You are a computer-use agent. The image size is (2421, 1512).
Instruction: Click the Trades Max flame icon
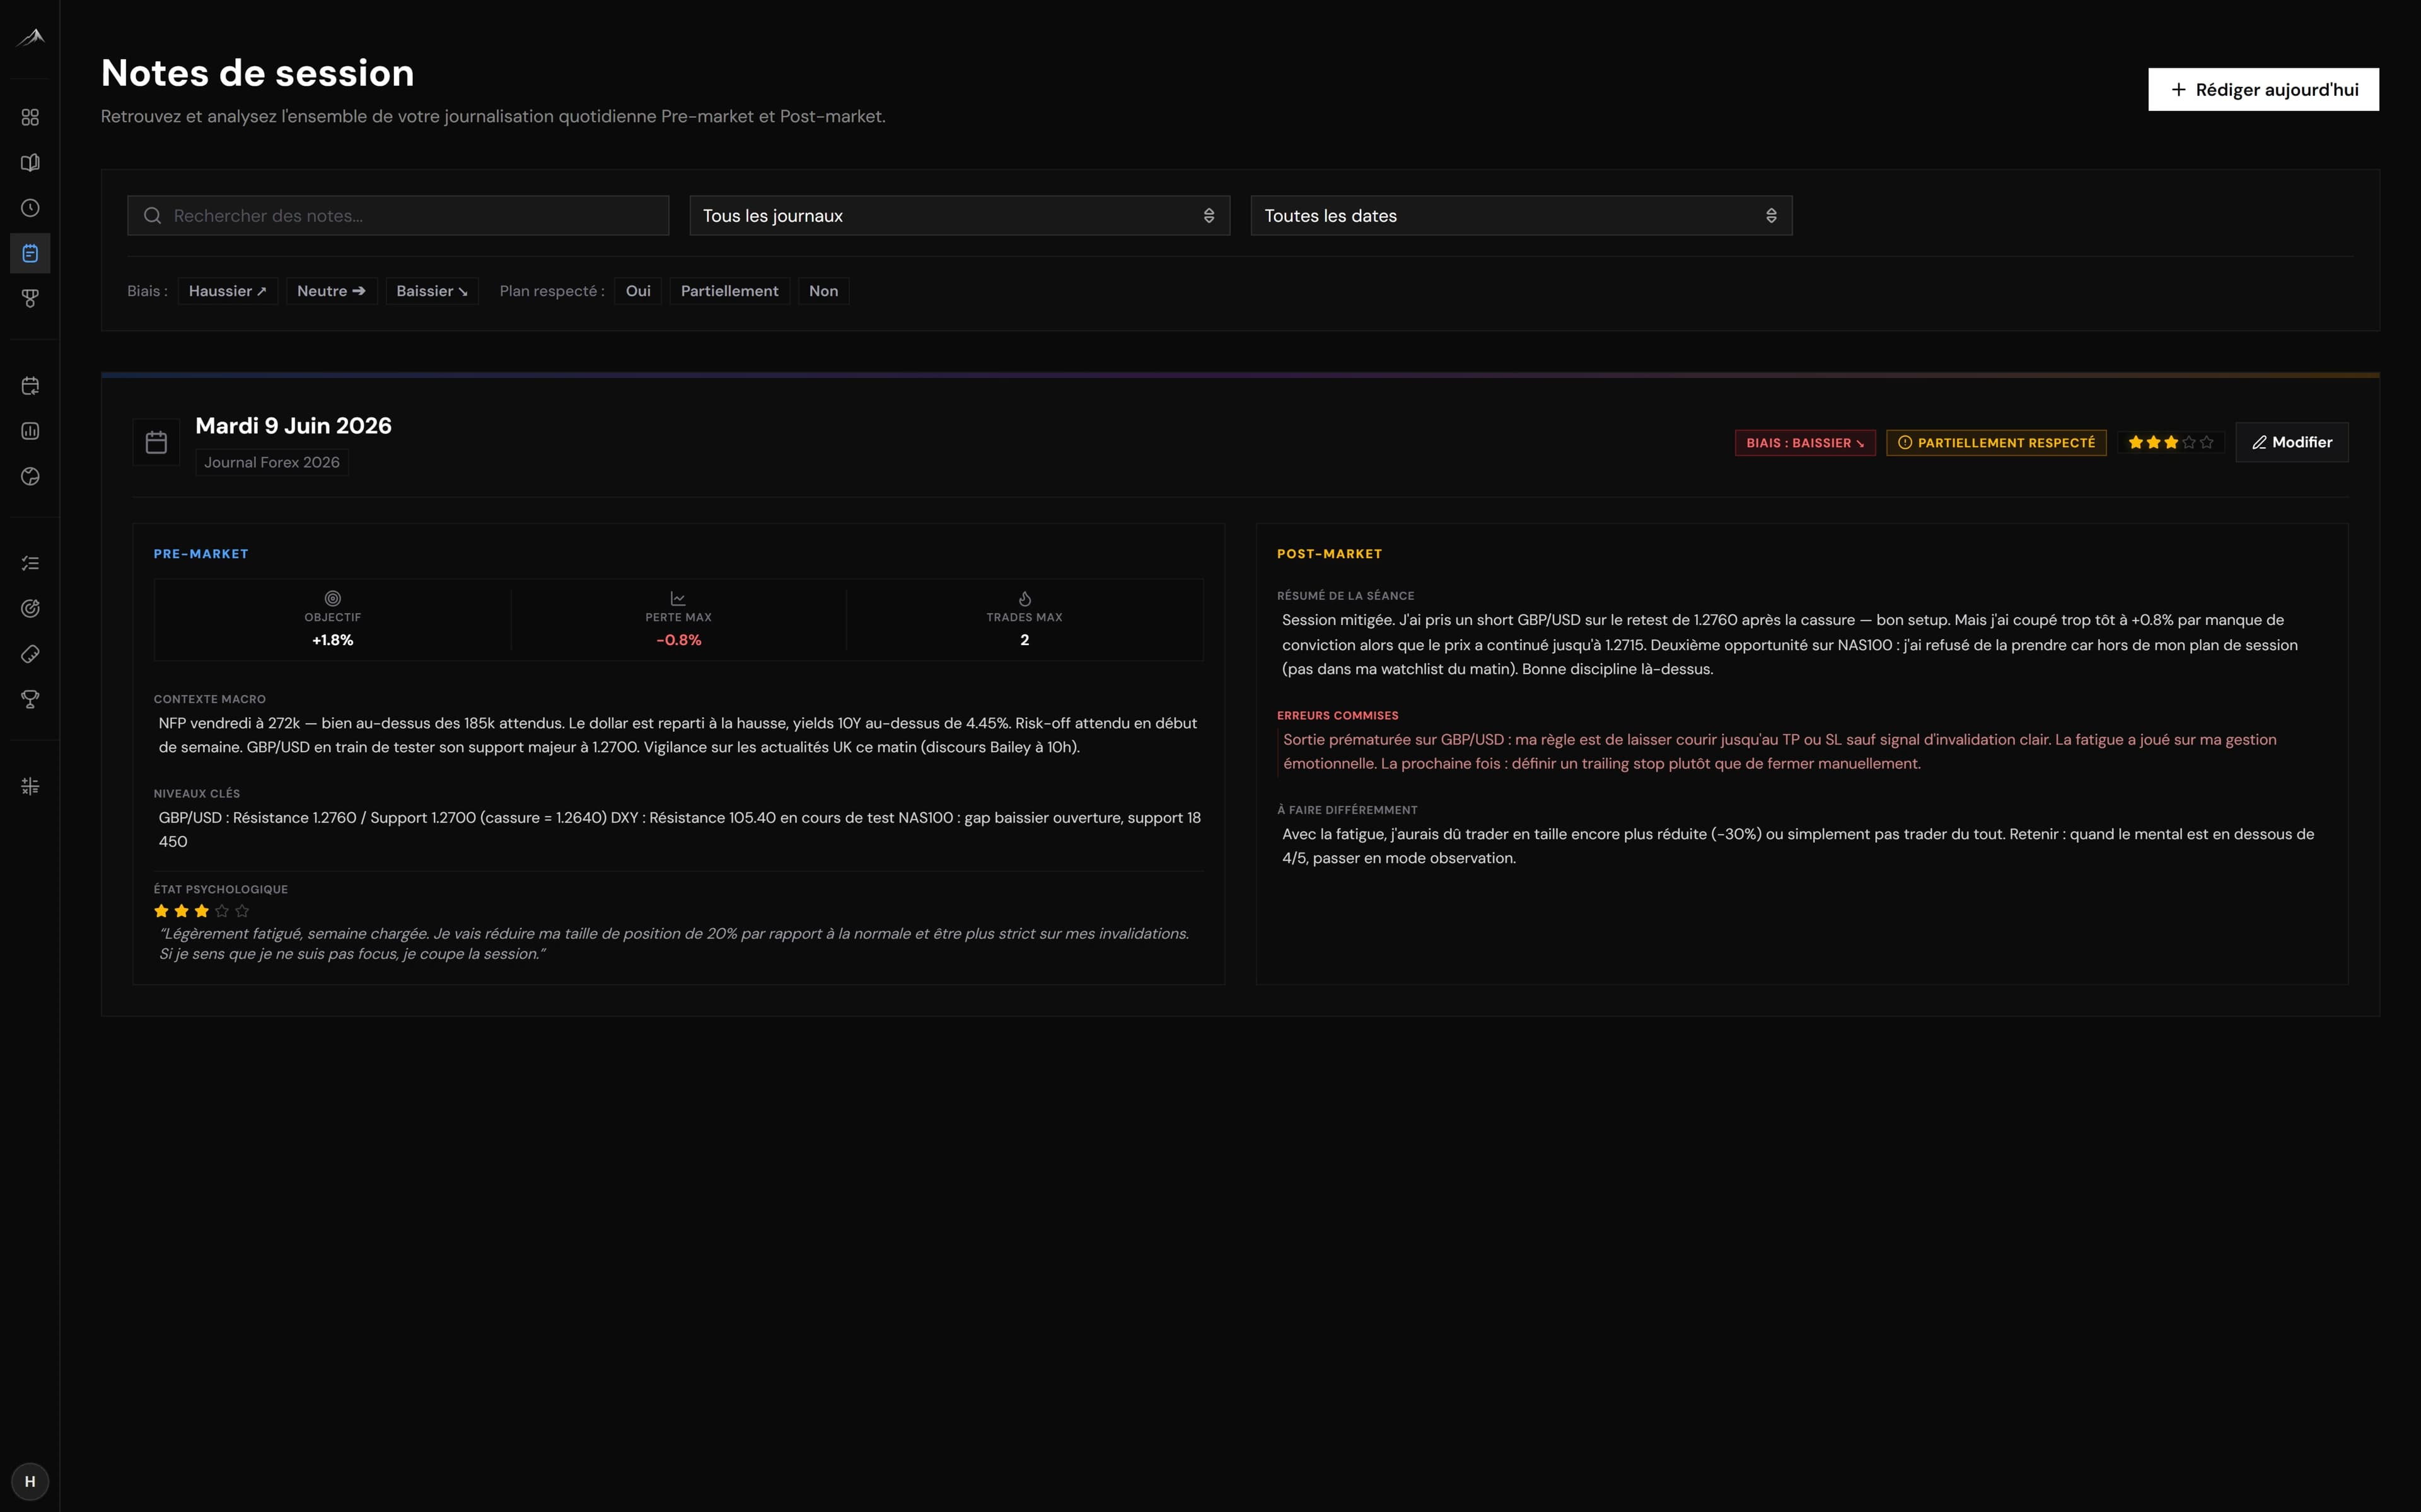coord(1025,598)
